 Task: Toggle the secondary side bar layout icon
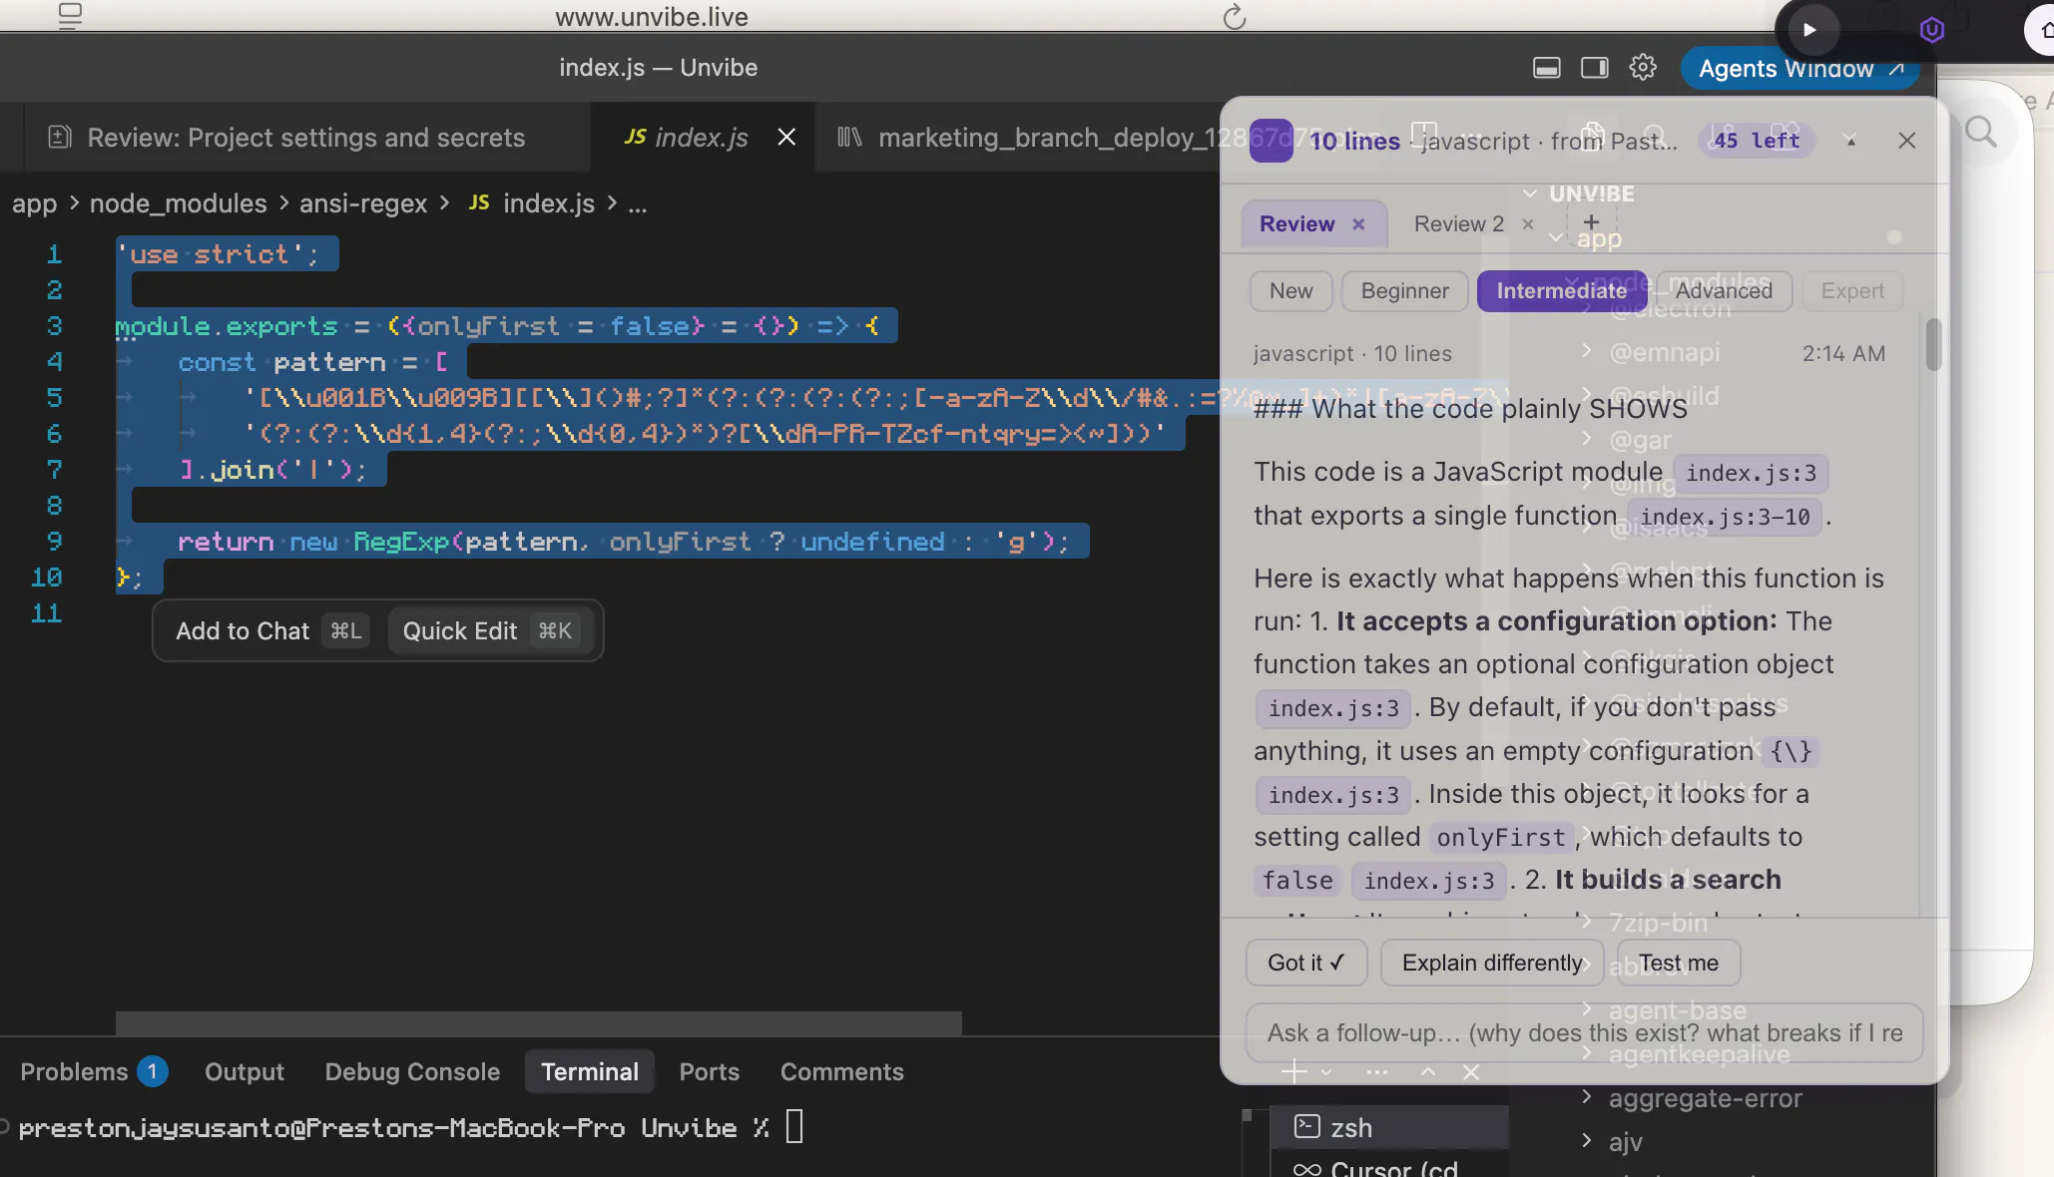click(x=1595, y=68)
